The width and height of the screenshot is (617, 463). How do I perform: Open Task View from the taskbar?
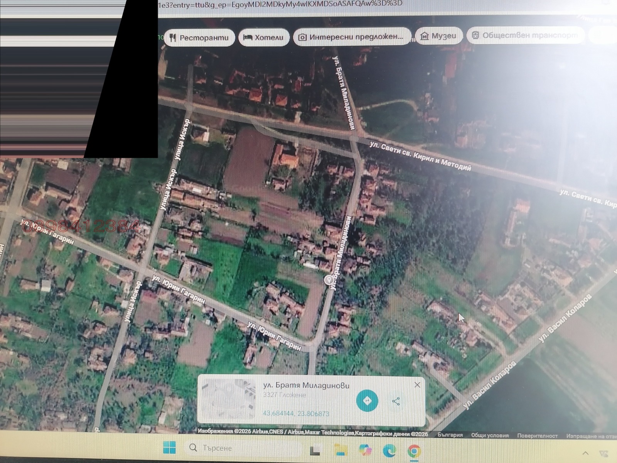pos(315,450)
